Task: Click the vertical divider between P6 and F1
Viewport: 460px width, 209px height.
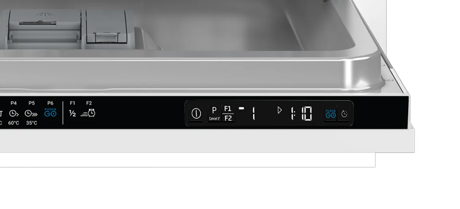Action: point(63,113)
